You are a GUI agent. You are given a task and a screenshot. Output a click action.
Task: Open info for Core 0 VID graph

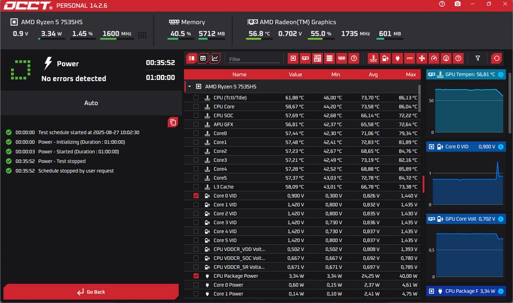[501, 147]
